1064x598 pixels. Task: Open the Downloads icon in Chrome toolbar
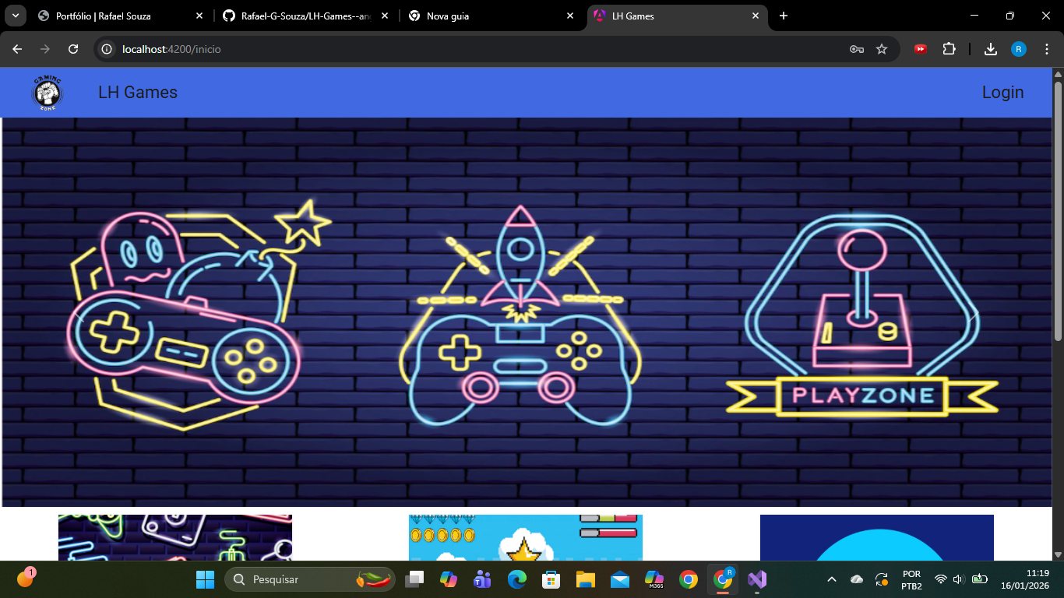[990, 48]
